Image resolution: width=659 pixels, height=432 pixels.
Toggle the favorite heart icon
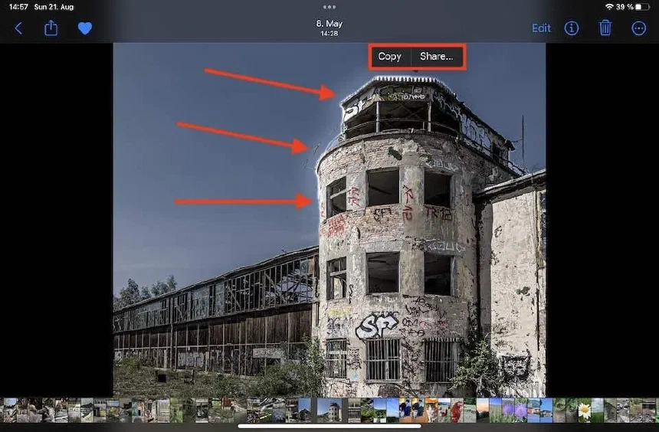pyautogui.click(x=85, y=28)
